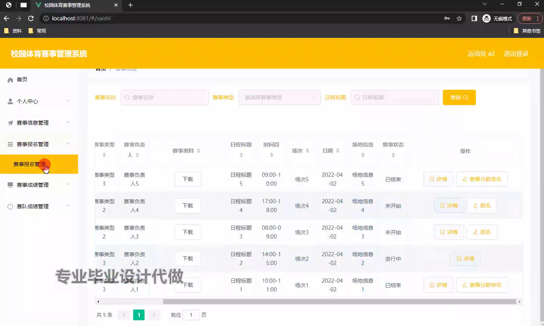Click 查看分数排名 for the 场次5 row
Screen dimensions: 544x326
click(482, 179)
